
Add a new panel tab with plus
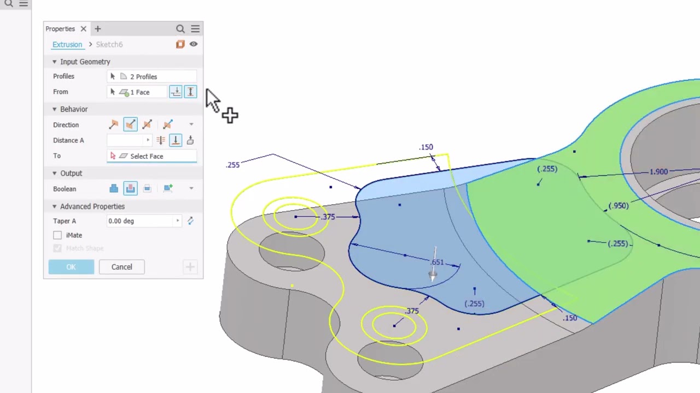[x=97, y=29]
